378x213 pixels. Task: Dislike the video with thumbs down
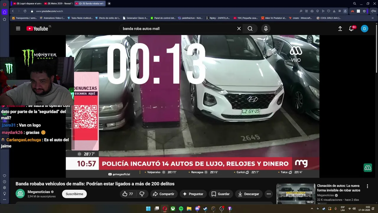click(142, 194)
